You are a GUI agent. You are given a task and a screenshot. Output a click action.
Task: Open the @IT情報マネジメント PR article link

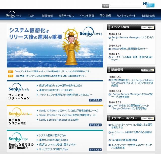point(50,76)
